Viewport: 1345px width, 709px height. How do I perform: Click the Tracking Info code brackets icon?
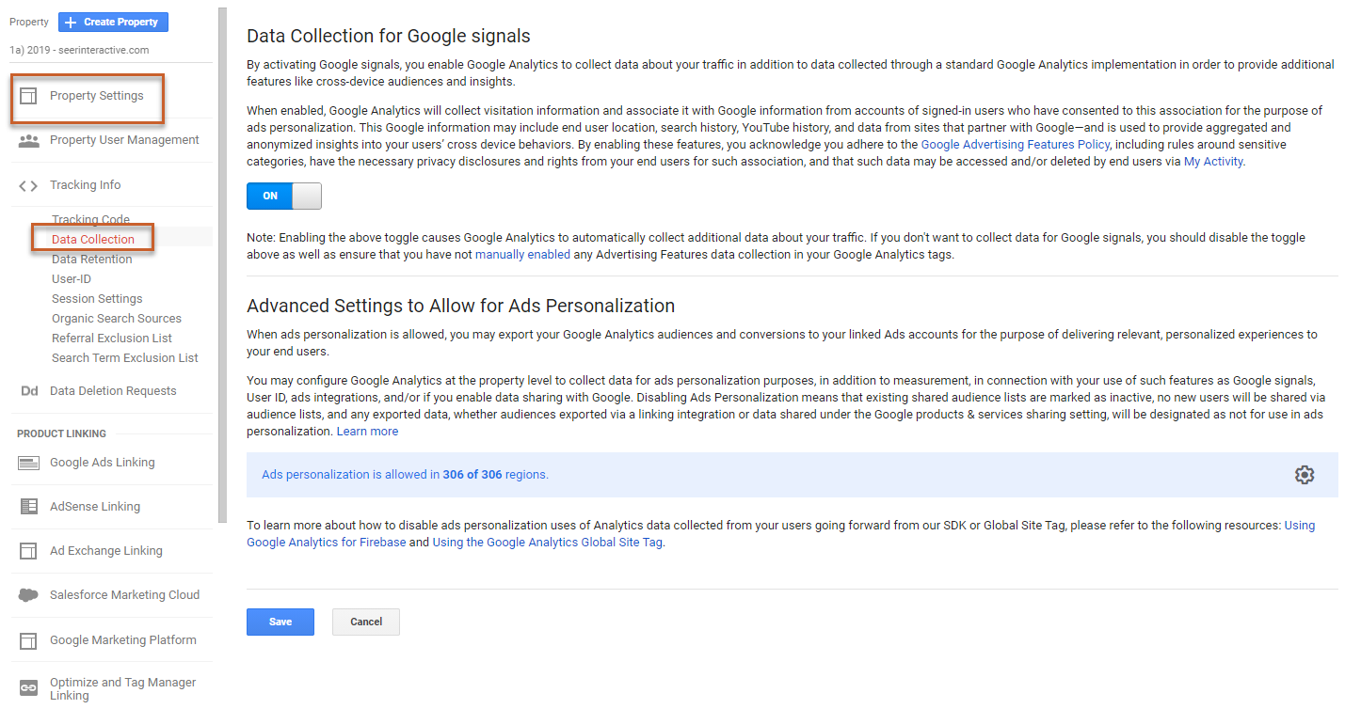tap(28, 185)
